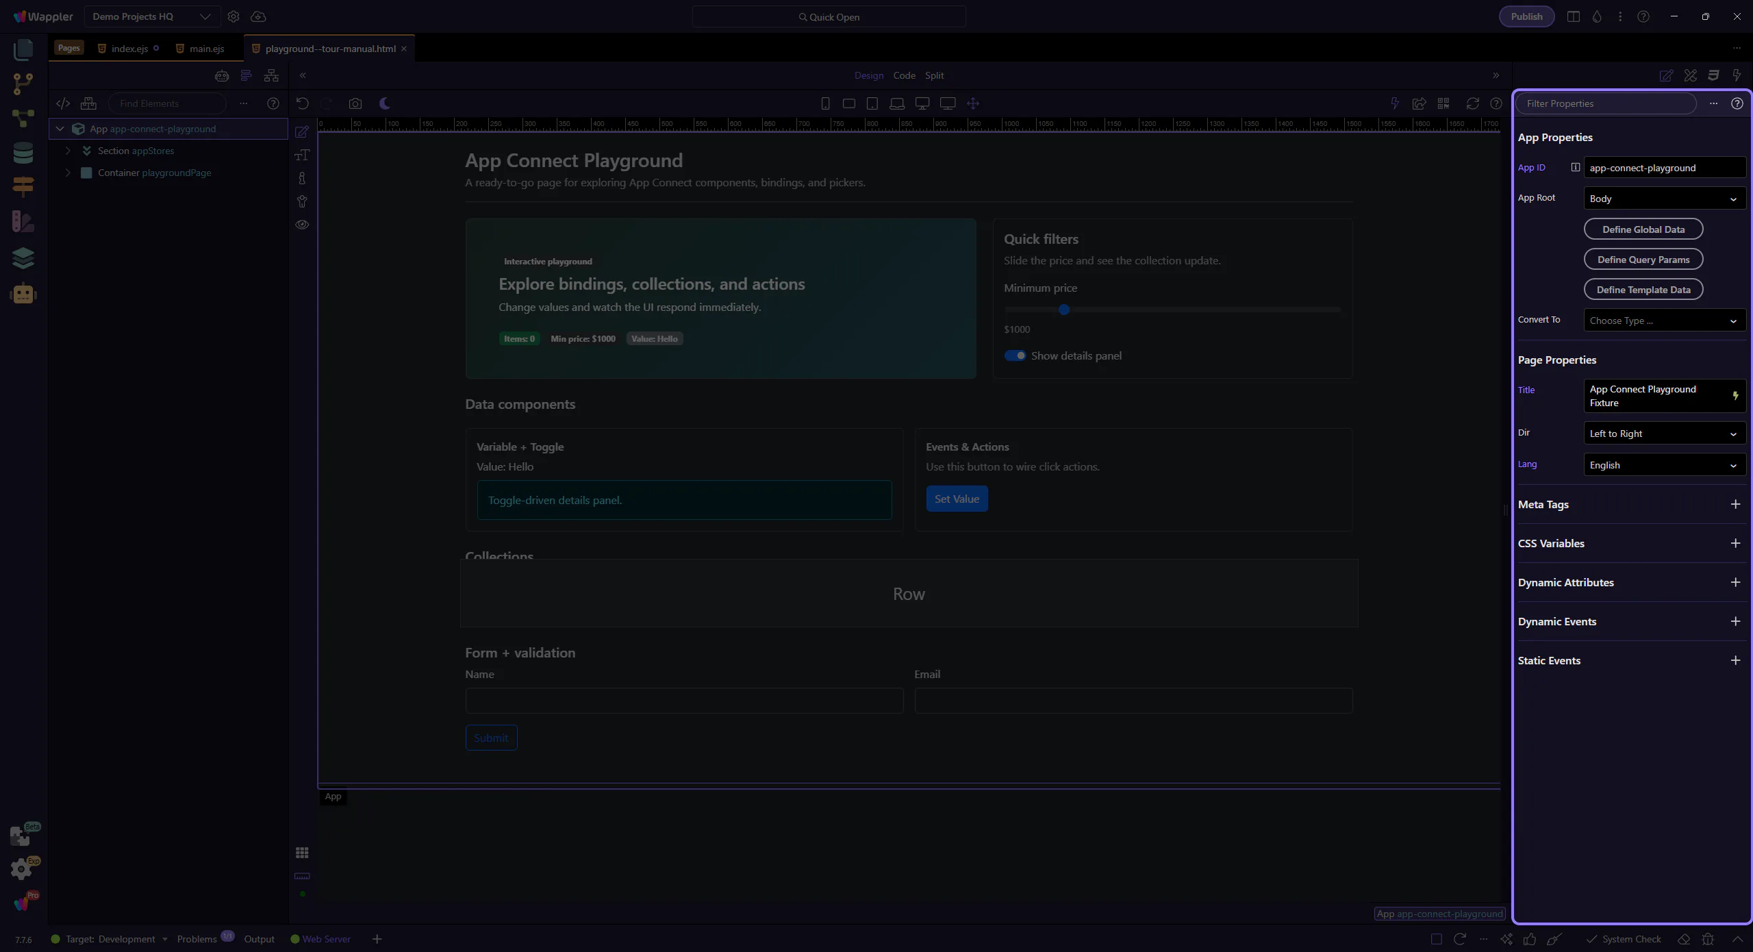Click the Filter Properties search field

pyautogui.click(x=1605, y=103)
